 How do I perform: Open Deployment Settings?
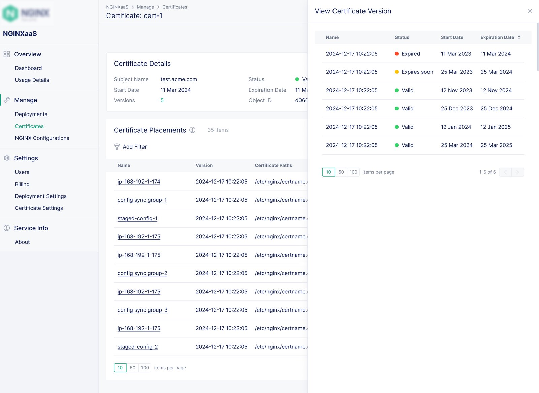41,196
